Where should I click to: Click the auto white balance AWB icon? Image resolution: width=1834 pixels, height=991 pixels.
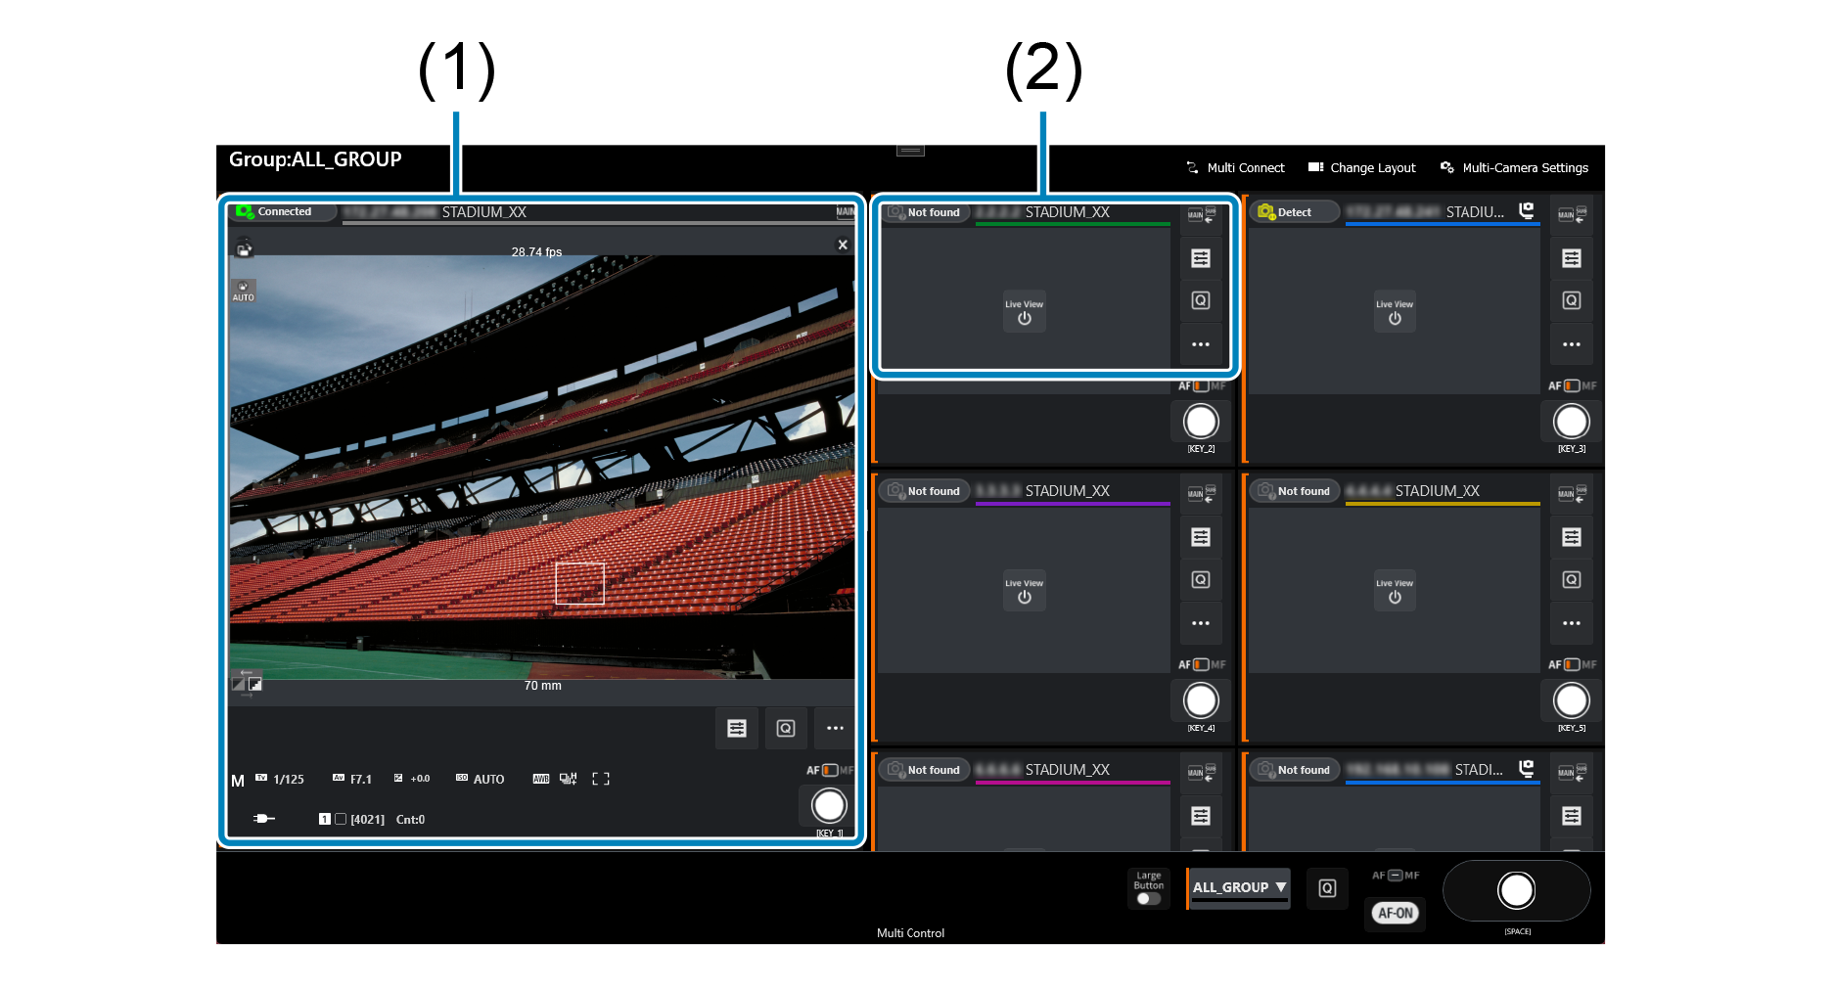click(540, 780)
